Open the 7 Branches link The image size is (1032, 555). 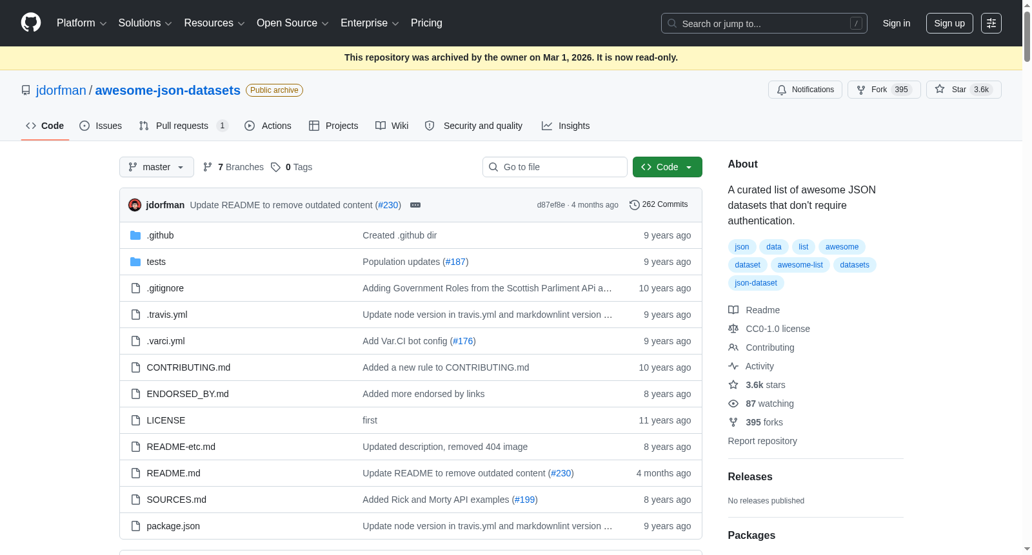pyautogui.click(x=233, y=167)
